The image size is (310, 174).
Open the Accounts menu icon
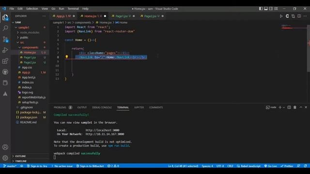[5, 147]
